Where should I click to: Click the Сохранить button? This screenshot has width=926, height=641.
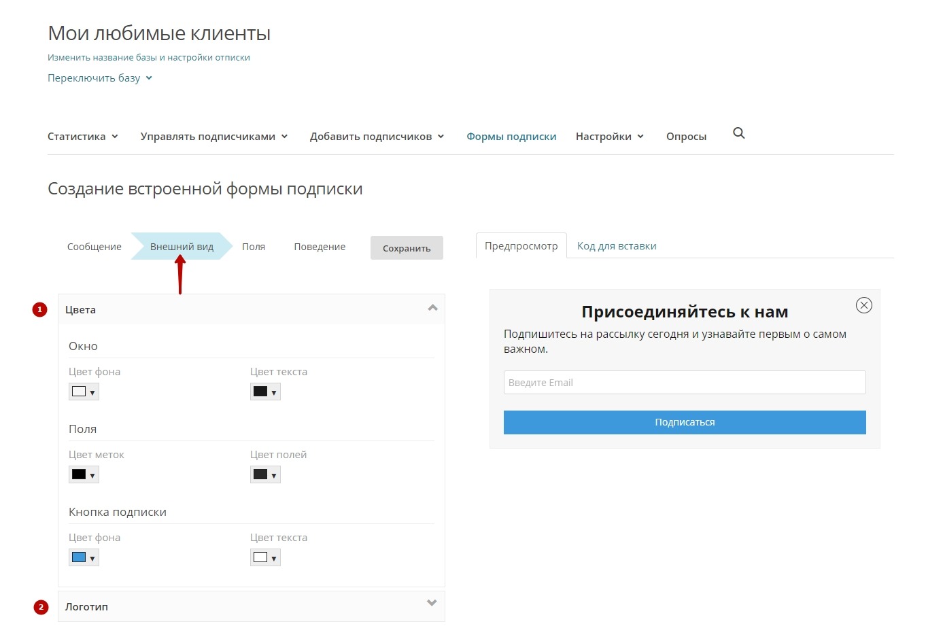pyautogui.click(x=407, y=248)
